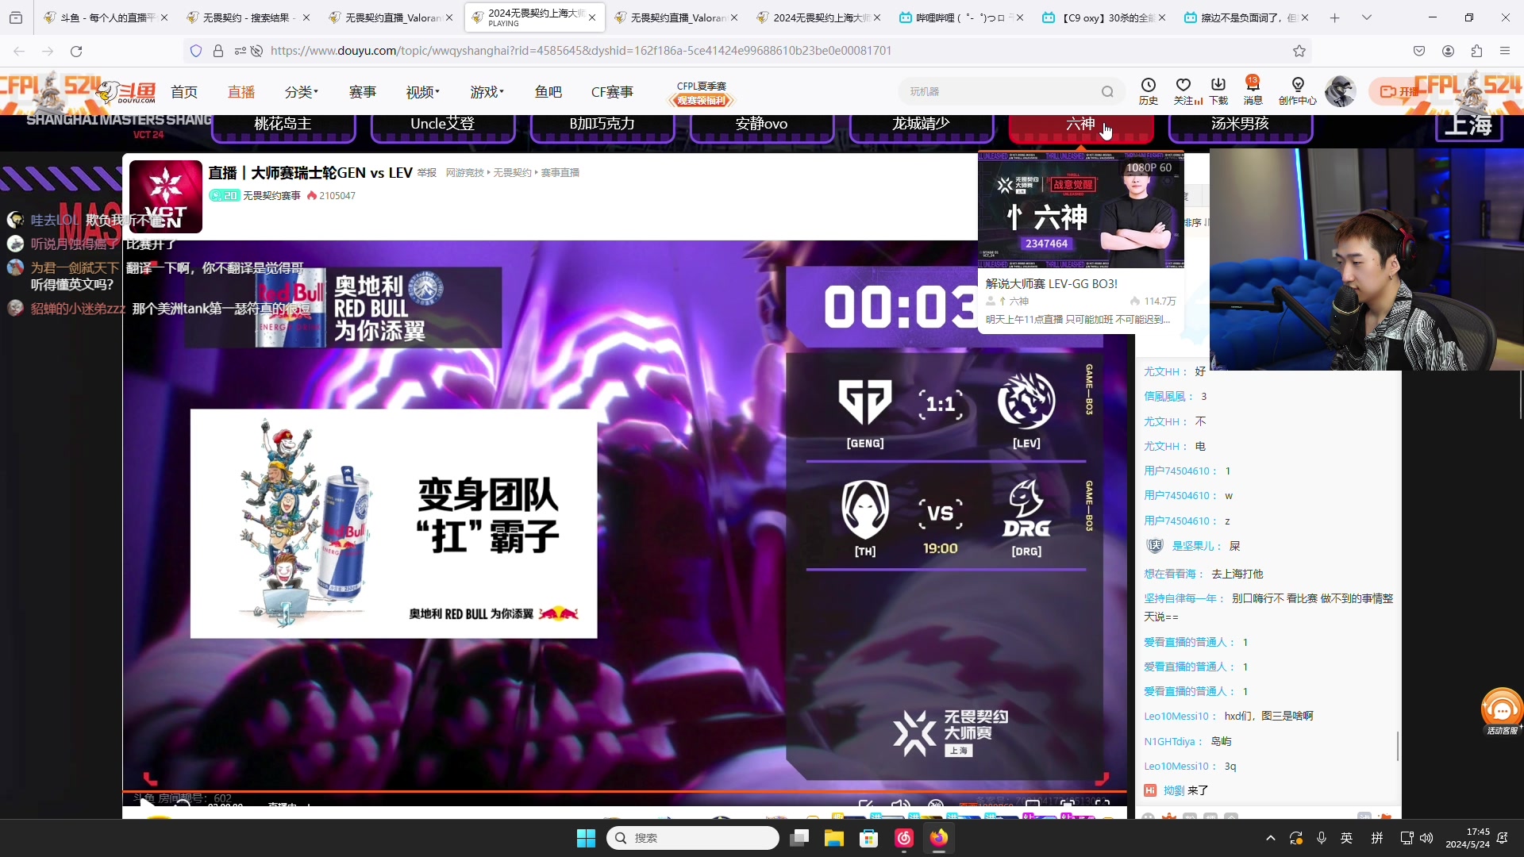Image resolution: width=1524 pixels, height=857 pixels.
Task: Open the 赛事直播 breadcrumb link
Action: [560, 173]
